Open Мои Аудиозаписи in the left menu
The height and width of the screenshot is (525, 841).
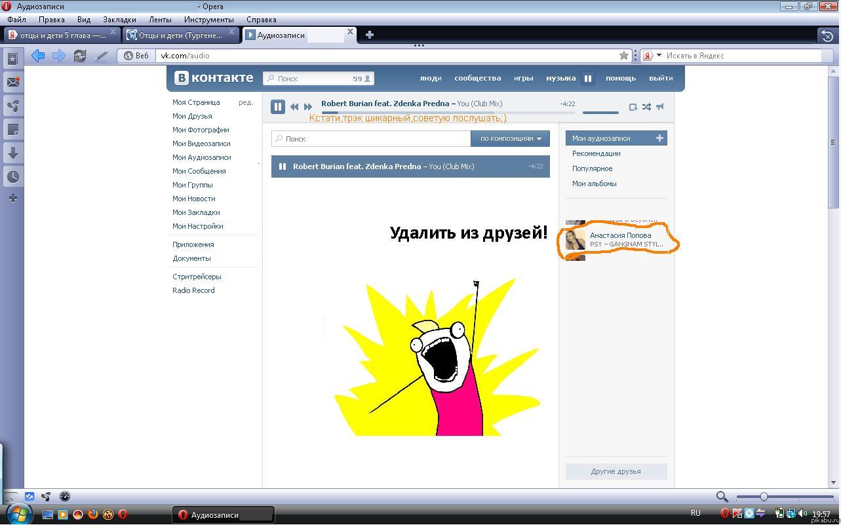201,157
